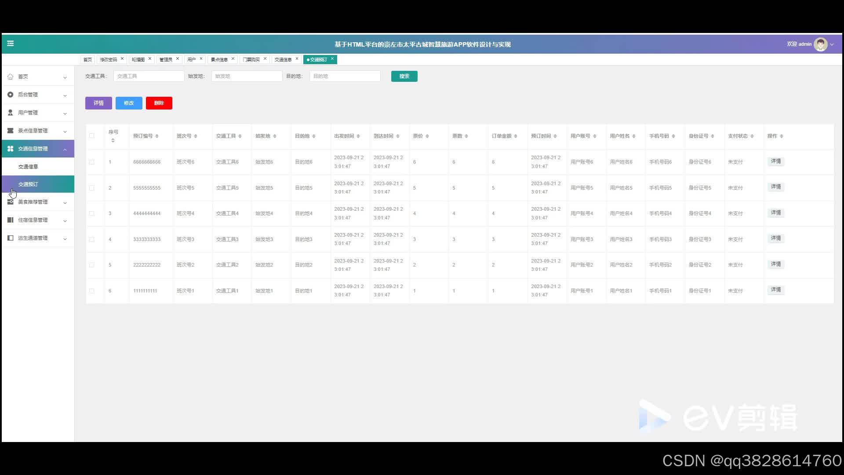The width and height of the screenshot is (844, 475).
Task: Click the 始发地 search input field
Action: (247, 77)
